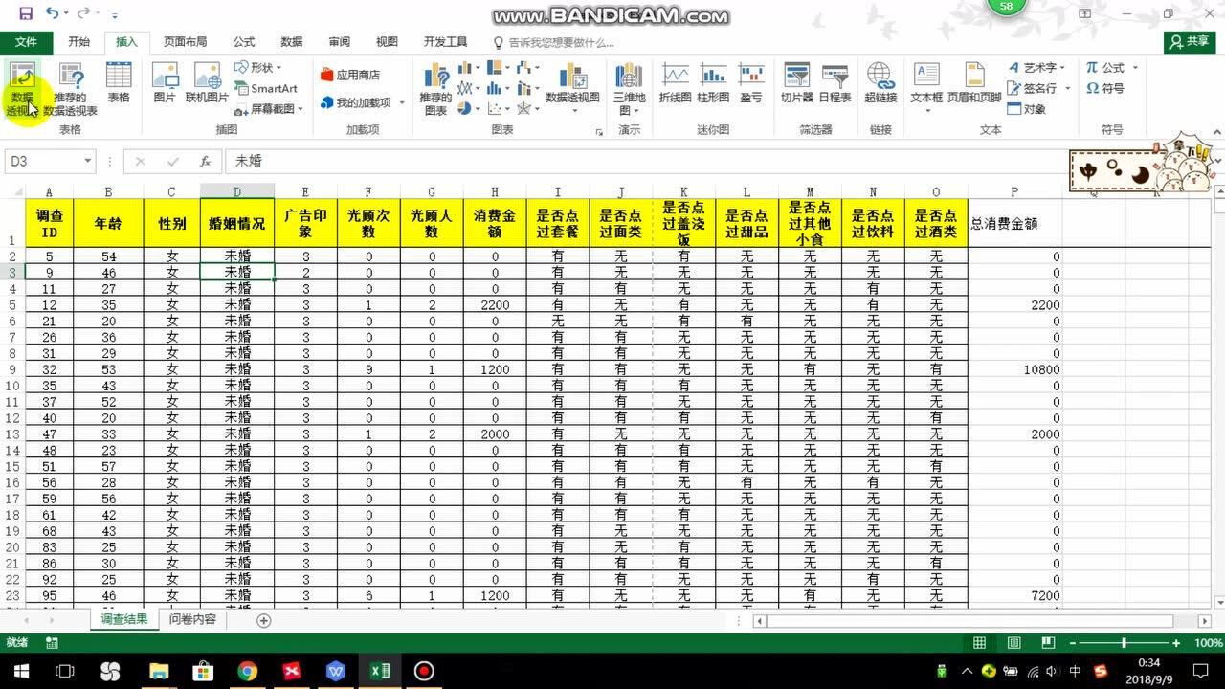Open the pie chart dropdown

point(467,109)
